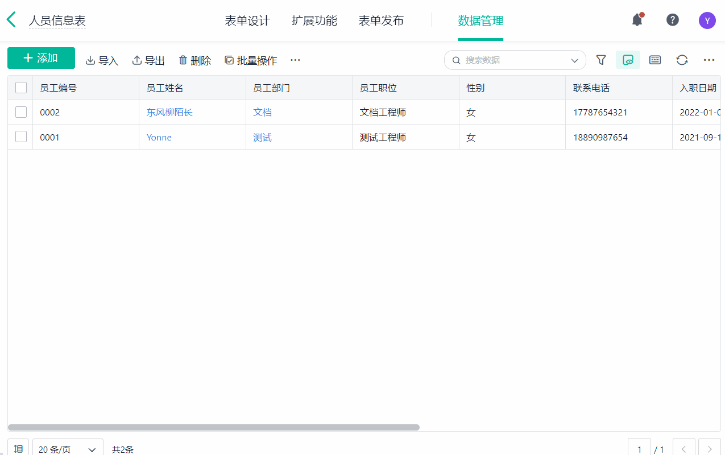Check the row 0002 checkbox
This screenshot has width=725, height=455.
pos(21,112)
